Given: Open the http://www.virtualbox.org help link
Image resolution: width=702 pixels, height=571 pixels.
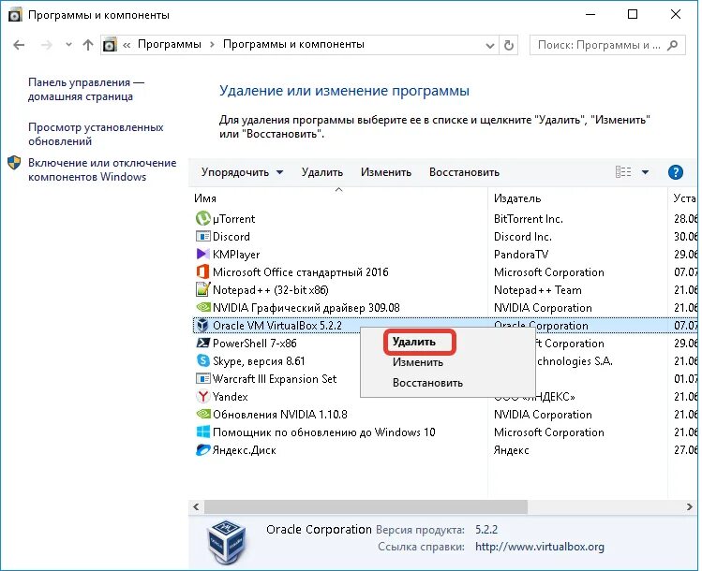Looking at the screenshot, I should (540, 547).
